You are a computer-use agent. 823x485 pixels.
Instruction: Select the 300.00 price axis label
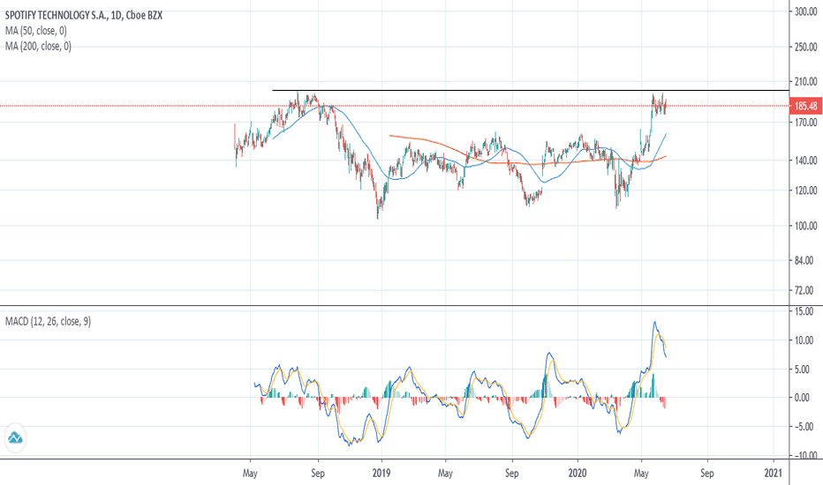click(x=806, y=11)
